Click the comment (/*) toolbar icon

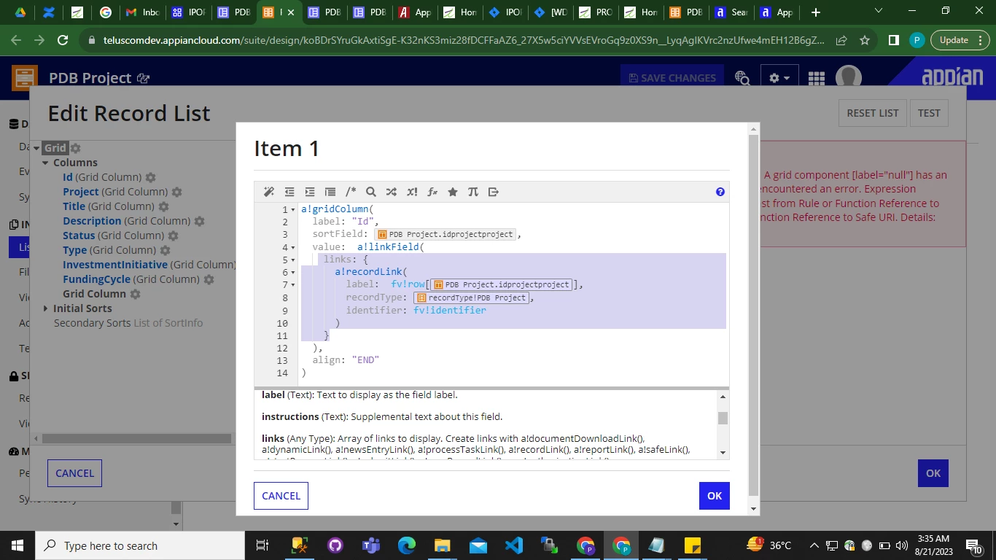(x=351, y=192)
